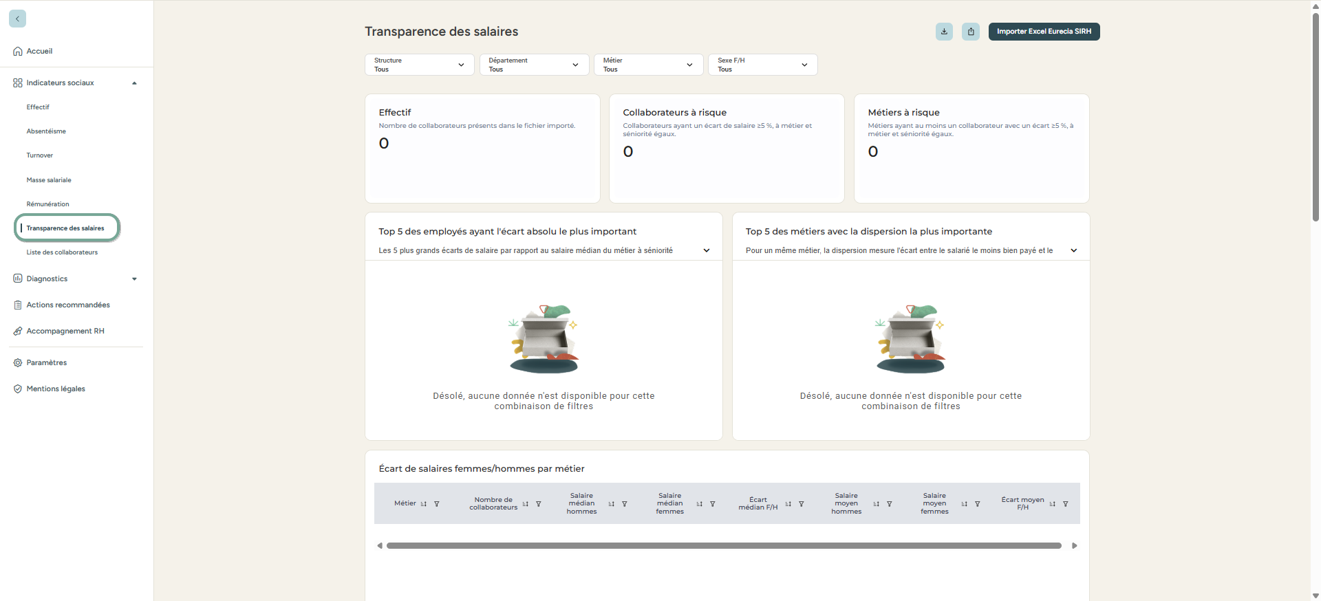The image size is (1321, 601).
Task: Collapse sidebar with back chevron icon
Action: click(x=18, y=19)
